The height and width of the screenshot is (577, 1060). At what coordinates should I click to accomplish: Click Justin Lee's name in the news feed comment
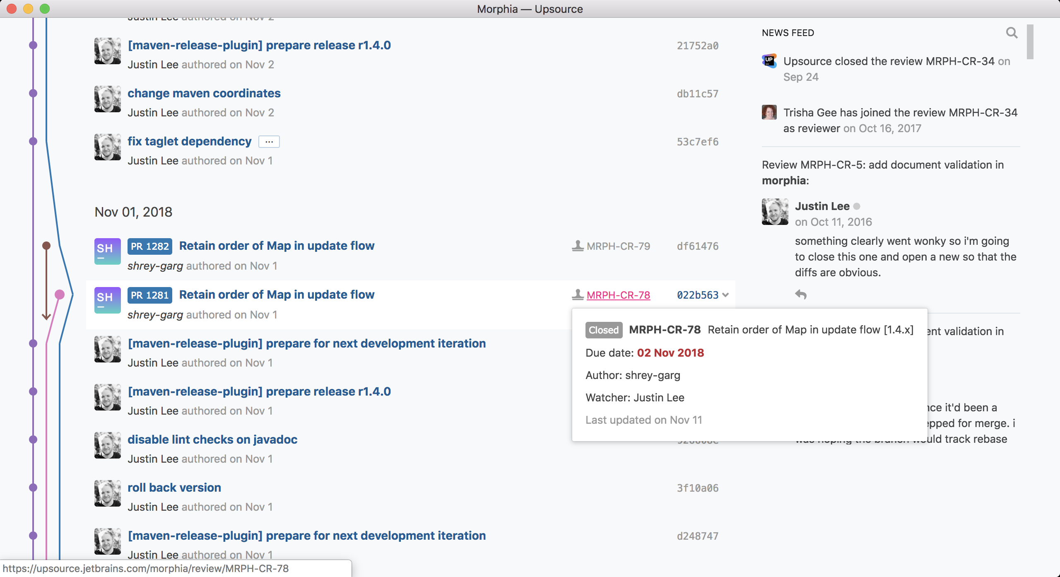(x=822, y=206)
